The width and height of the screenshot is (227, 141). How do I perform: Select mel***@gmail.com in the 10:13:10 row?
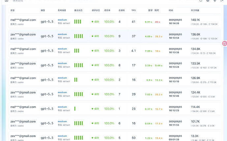tap(23, 78)
